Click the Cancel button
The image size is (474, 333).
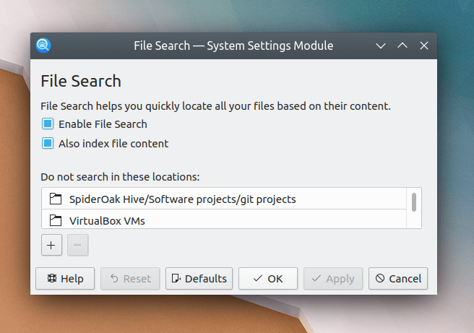click(x=397, y=278)
